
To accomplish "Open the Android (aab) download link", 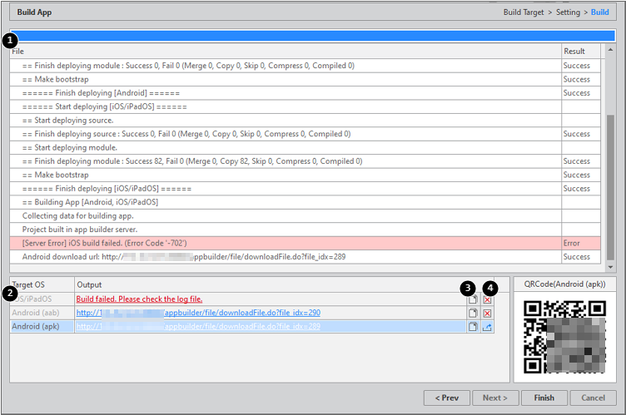I will tap(198, 314).
